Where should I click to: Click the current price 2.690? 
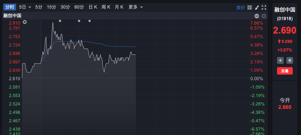[x=285, y=30]
